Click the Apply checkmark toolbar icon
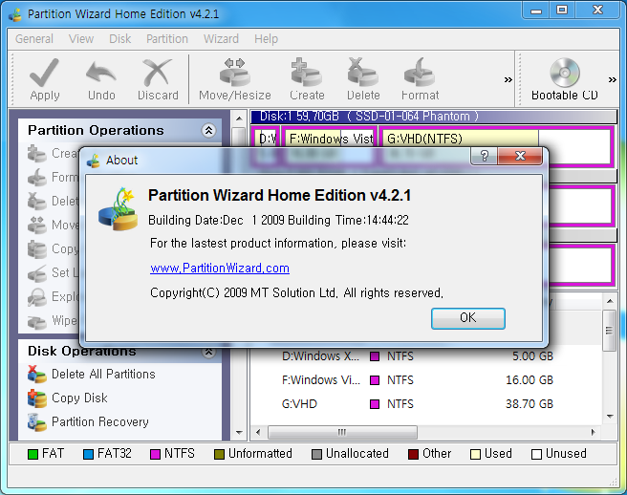Image resolution: width=627 pixels, height=495 pixels. coord(44,73)
